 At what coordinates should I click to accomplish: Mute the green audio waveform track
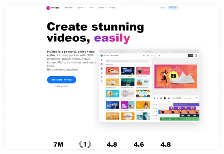156,119
